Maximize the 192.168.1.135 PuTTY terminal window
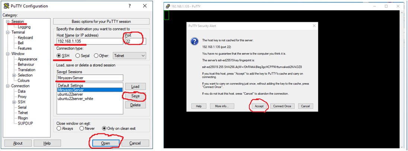Screen dimensions: 408x151 (x=386, y=6)
